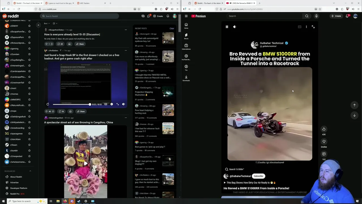Open the Reddit user avatar menu
The height and width of the screenshot is (204, 362).
coord(175,16)
